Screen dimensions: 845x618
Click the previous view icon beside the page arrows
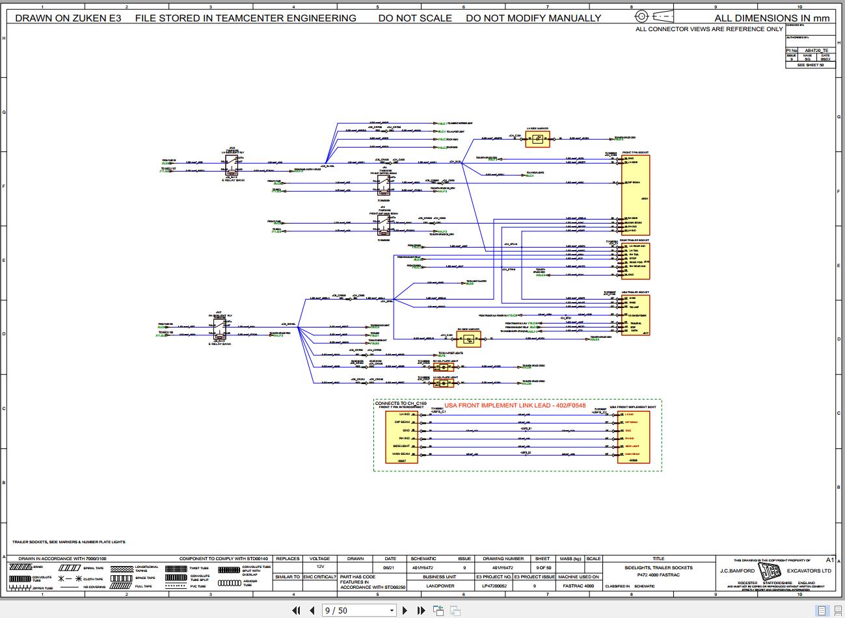pos(438,610)
